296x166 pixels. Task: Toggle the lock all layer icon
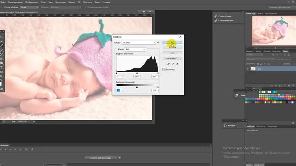coord(269,64)
